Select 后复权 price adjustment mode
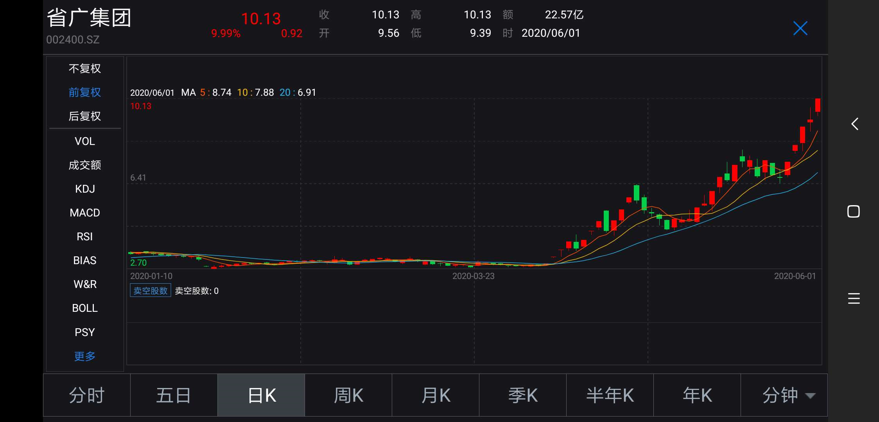The height and width of the screenshot is (422, 879). pos(85,116)
